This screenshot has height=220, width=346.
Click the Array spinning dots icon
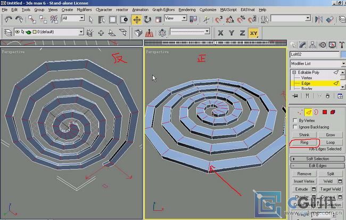coord(162,33)
